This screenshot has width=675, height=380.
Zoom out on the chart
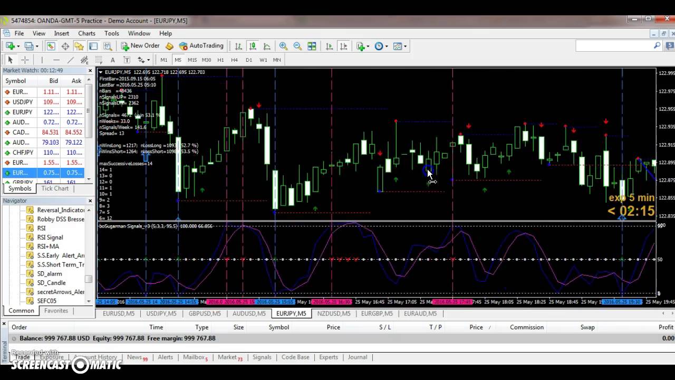(297, 46)
